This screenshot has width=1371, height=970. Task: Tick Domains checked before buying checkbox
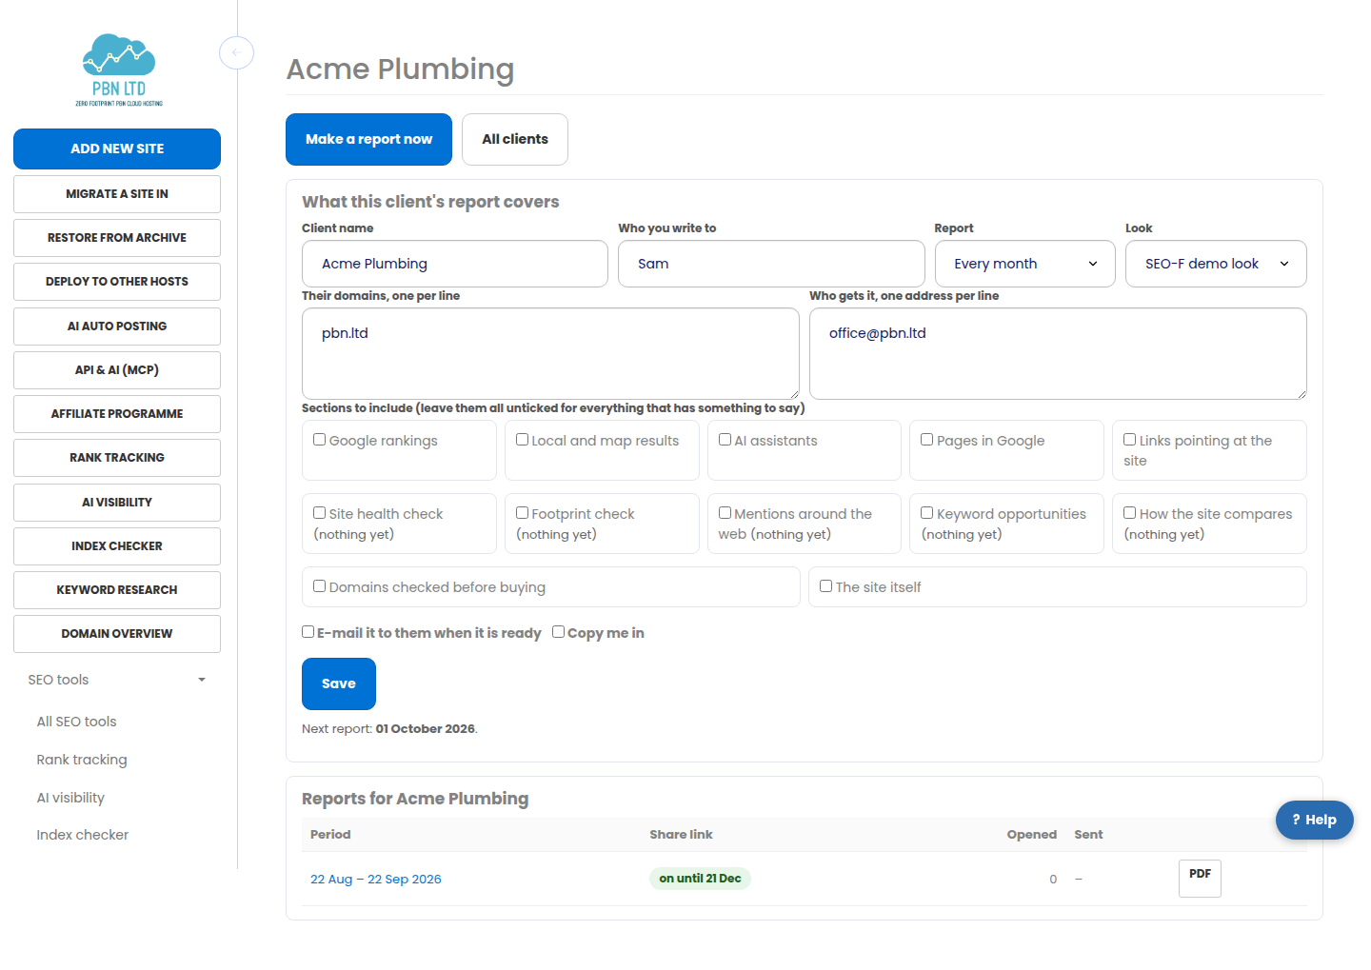[320, 586]
